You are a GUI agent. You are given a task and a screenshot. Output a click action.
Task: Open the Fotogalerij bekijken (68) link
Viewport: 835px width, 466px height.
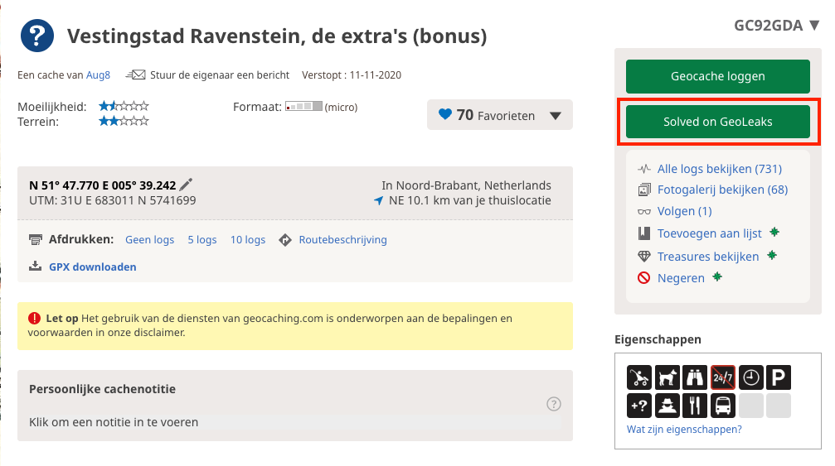pyautogui.click(x=722, y=190)
